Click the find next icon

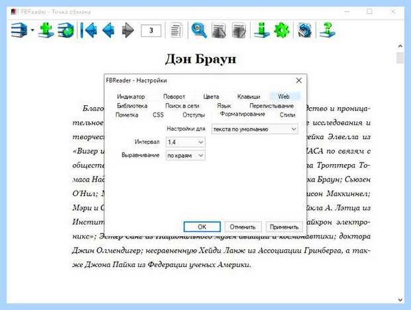[239, 31]
